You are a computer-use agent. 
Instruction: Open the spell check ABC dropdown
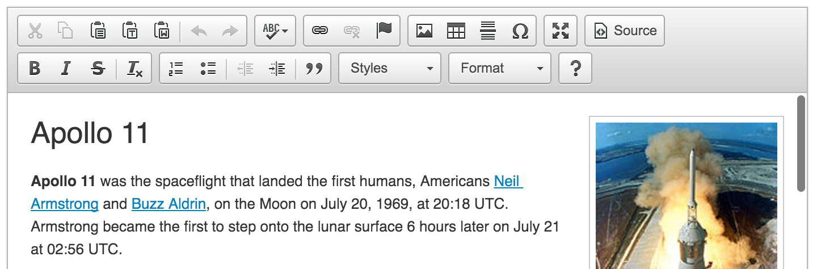point(275,31)
